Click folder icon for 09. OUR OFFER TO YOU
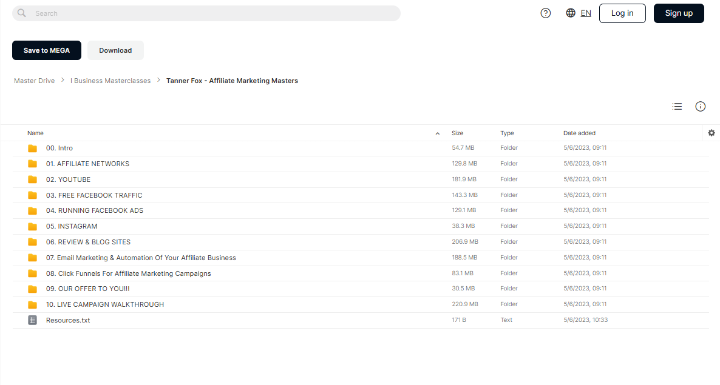720x385 pixels. tap(32, 289)
